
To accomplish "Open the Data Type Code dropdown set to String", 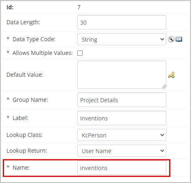I will click(122, 39).
